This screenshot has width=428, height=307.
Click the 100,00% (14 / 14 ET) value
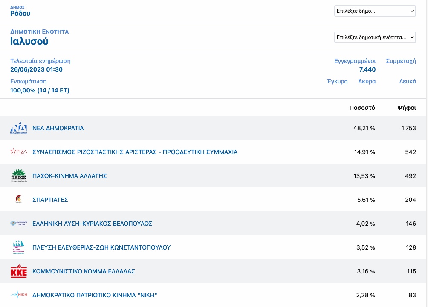click(x=40, y=90)
